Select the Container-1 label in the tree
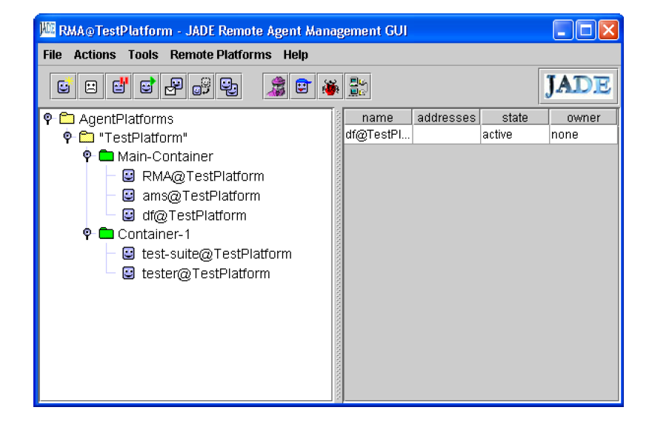The width and height of the screenshot is (649, 430). click(154, 234)
